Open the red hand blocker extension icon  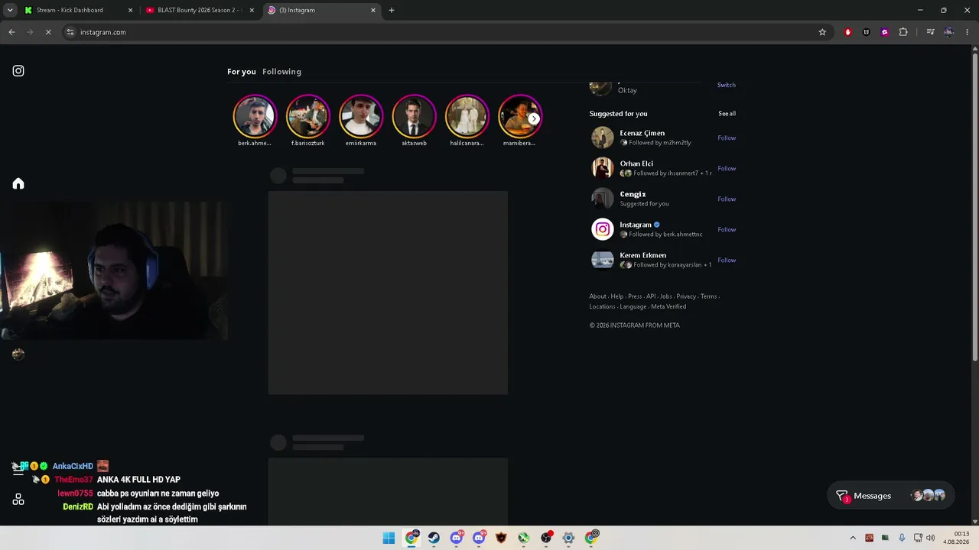[847, 32]
